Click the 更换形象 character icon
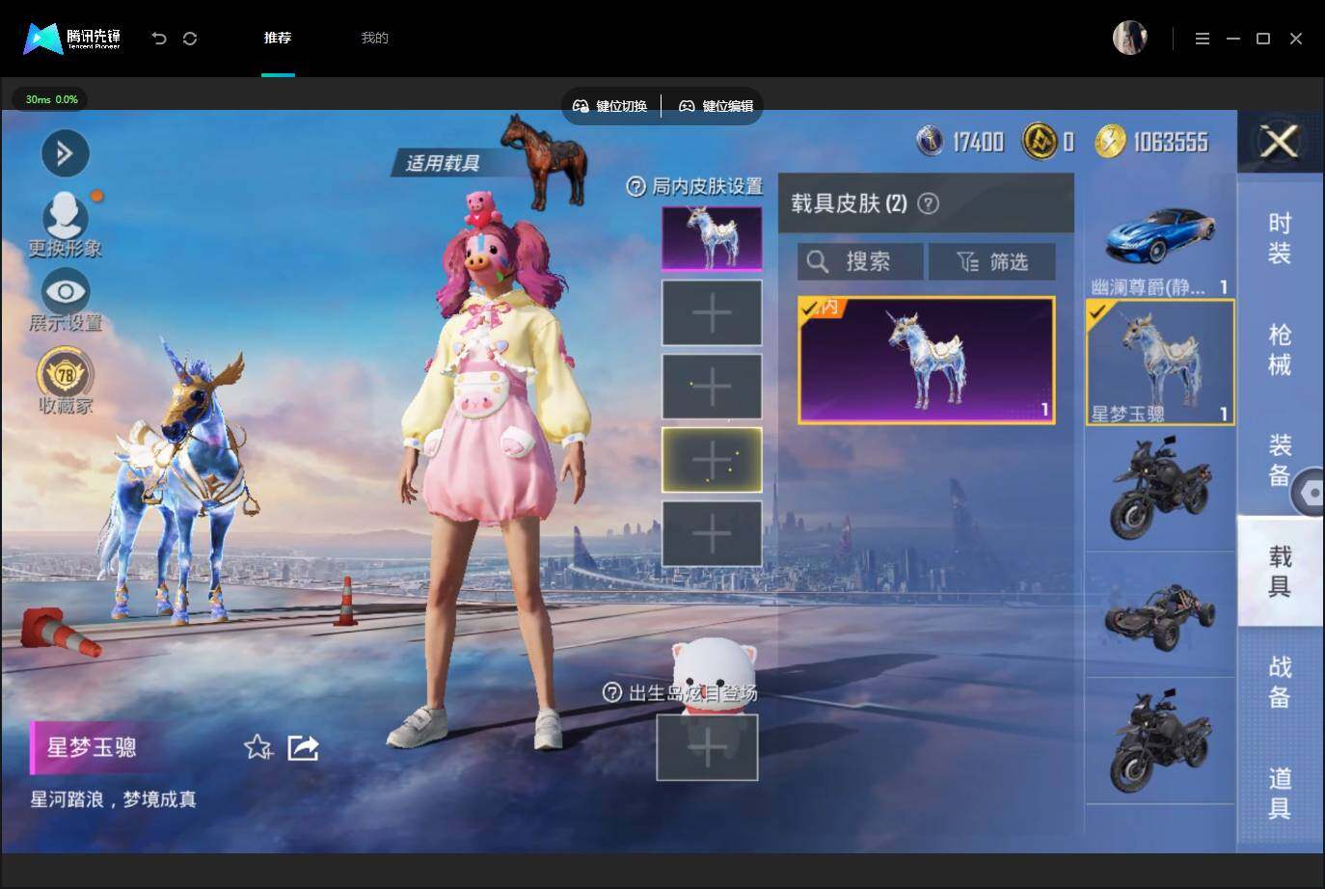The width and height of the screenshot is (1325, 889). [x=66, y=216]
